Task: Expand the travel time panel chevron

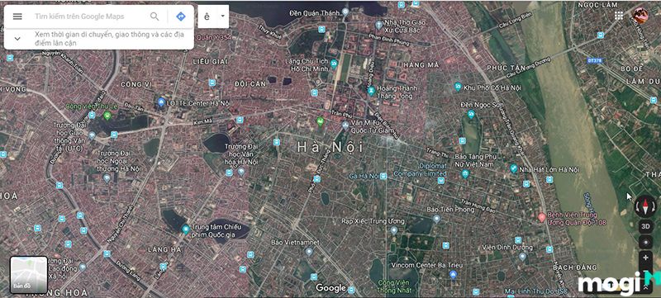Action: point(17,39)
